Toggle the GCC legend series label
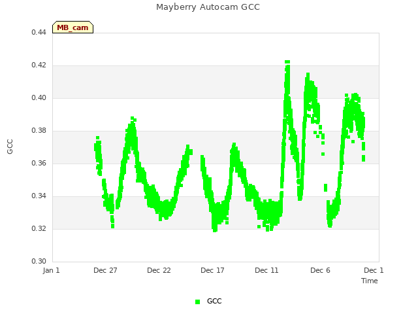 point(214,301)
